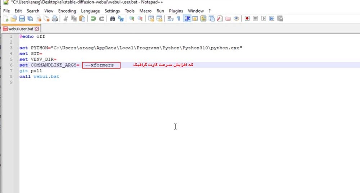360x193 pixels.
Task: Click the "git pull" line
Action: (x=31, y=71)
